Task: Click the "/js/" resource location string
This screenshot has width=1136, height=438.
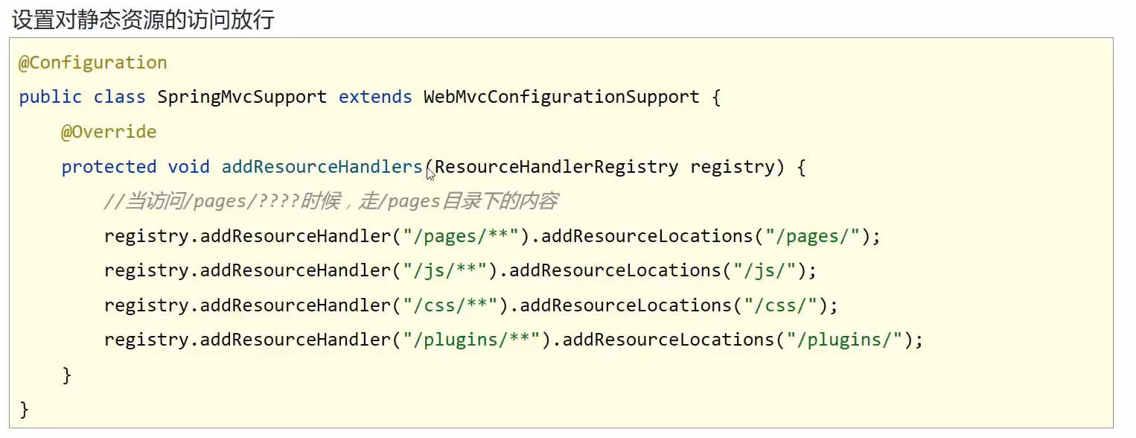Action: coord(765,270)
